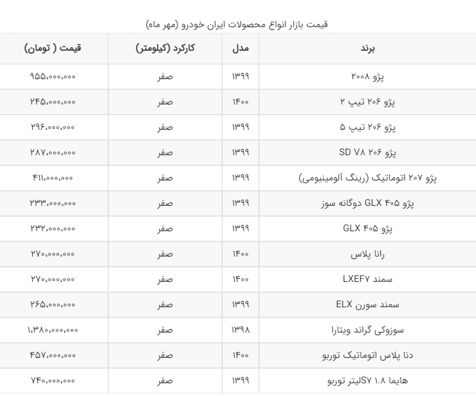Click the قیمت (تومان) price column header
Viewport: 476px width, 396px height.
pyautogui.click(x=53, y=48)
